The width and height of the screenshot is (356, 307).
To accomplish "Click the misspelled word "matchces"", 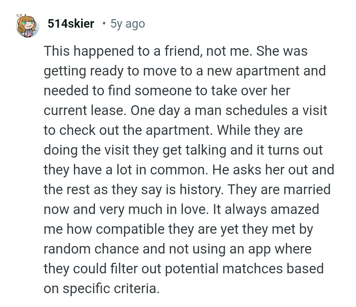I will (x=252, y=269).
